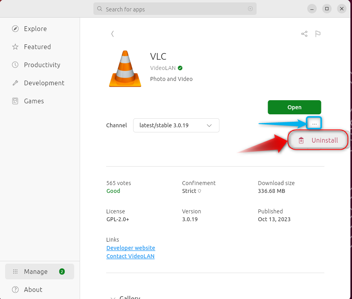Click the trash icon in Uninstall
352x299 pixels.
301,140
